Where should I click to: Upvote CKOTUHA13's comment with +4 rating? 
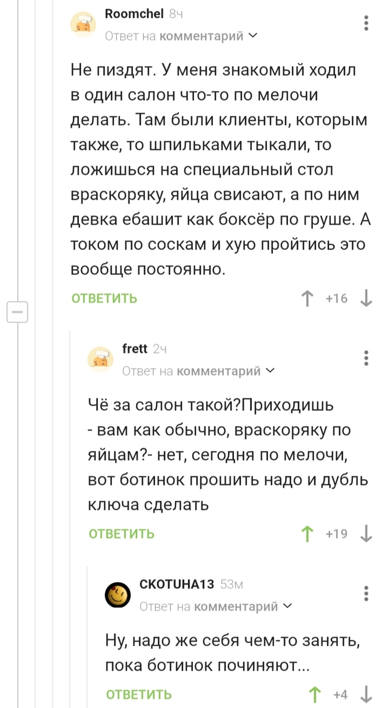pos(315,695)
